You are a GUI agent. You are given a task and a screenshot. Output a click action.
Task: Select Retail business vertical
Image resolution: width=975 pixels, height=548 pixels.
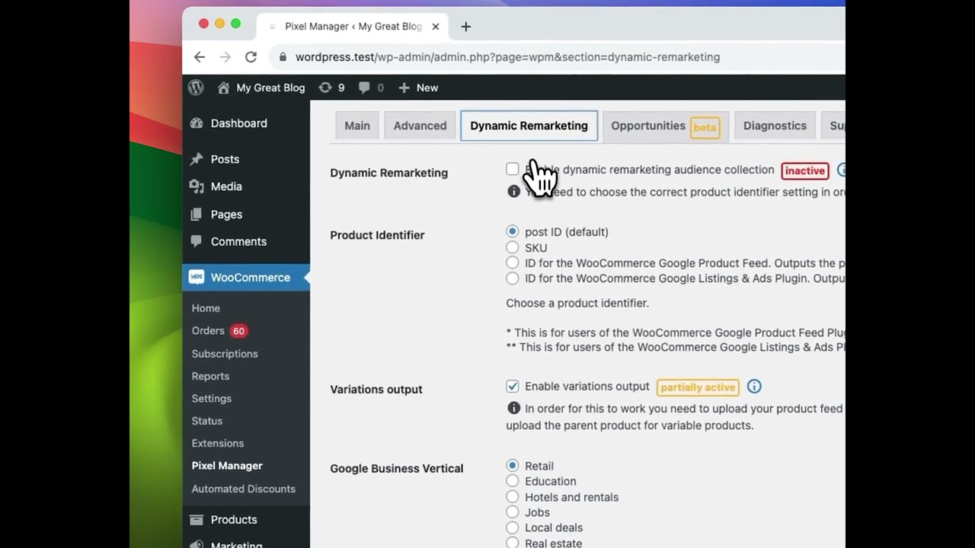pos(513,466)
